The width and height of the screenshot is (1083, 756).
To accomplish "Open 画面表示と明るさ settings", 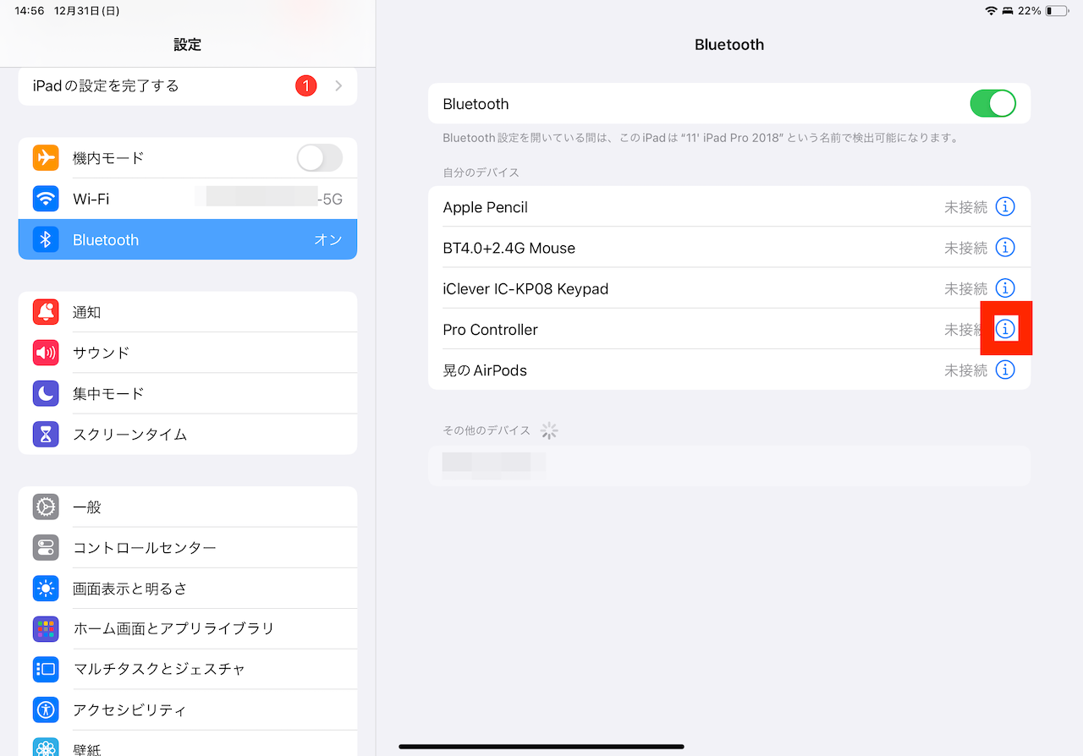I will click(x=188, y=588).
